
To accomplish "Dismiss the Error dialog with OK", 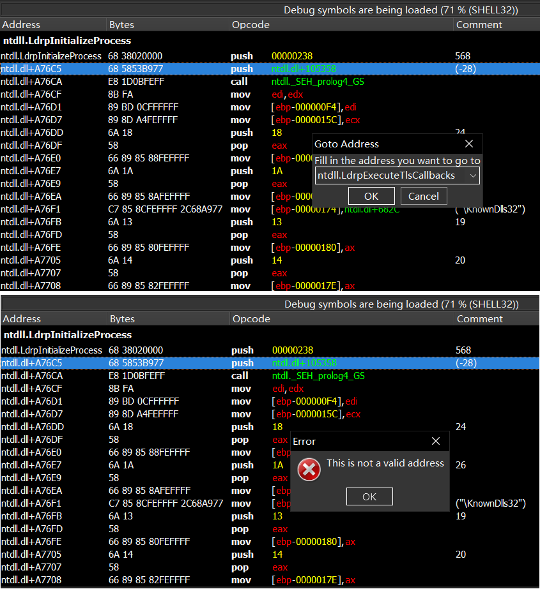I will [x=369, y=496].
